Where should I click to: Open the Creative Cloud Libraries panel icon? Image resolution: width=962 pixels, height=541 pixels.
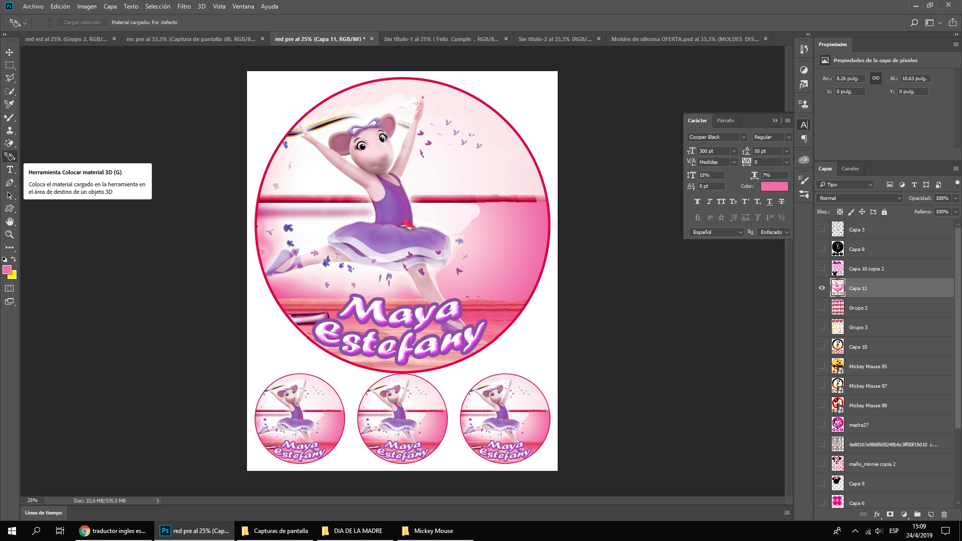pos(804,160)
